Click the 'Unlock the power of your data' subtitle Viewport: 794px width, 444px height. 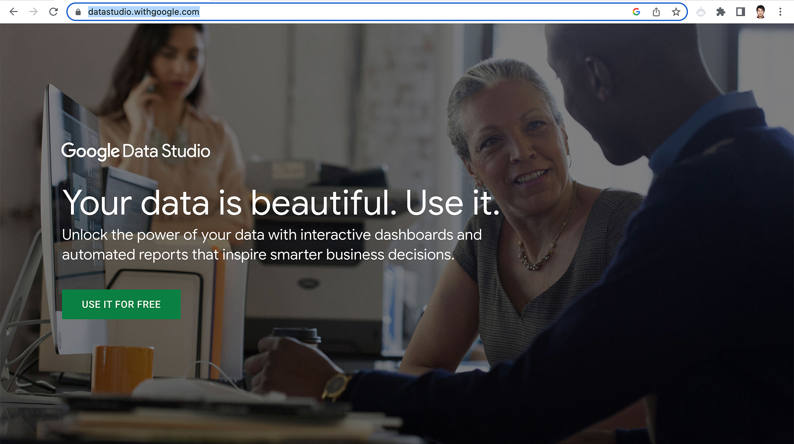point(272,245)
